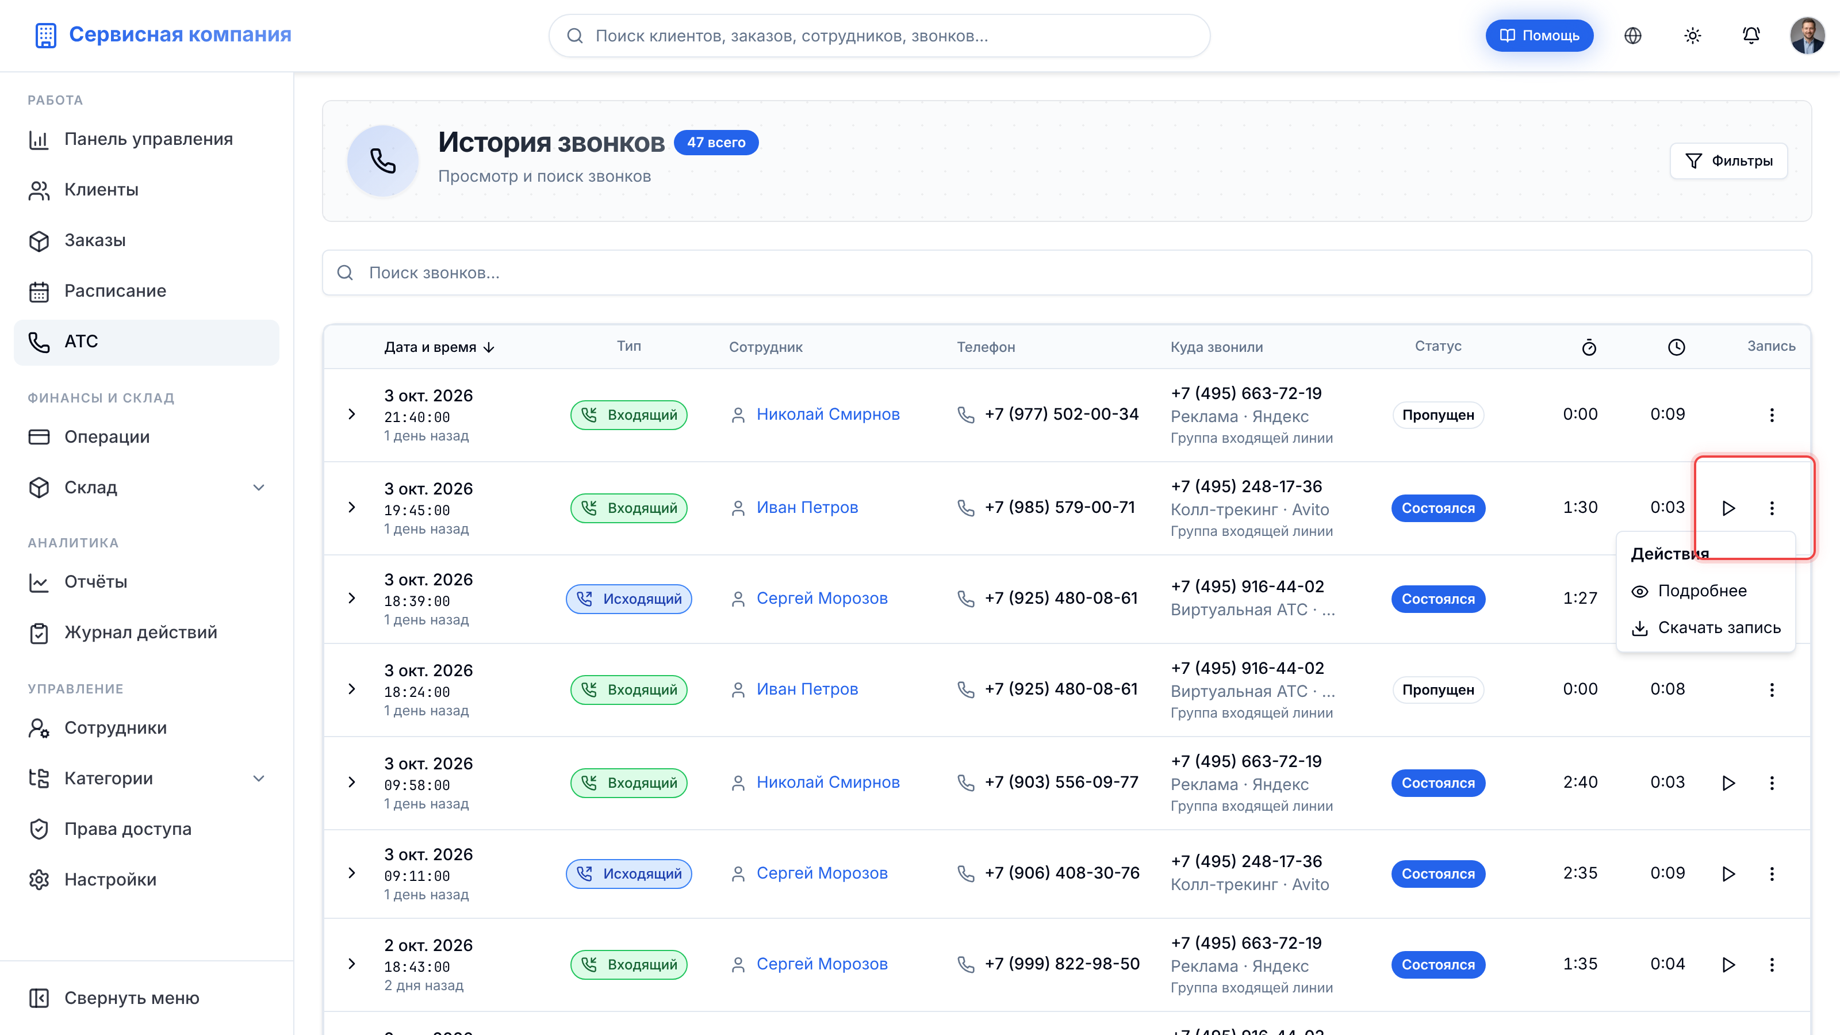Toggle the light theme sun icon
Viewport: 1840px width, 1035px height.
click(x=1692, y=36)
